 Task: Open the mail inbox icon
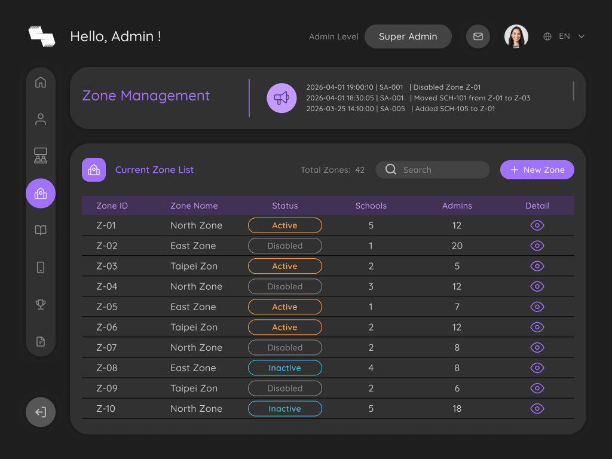pyautogui.click(x=478, y=36)
